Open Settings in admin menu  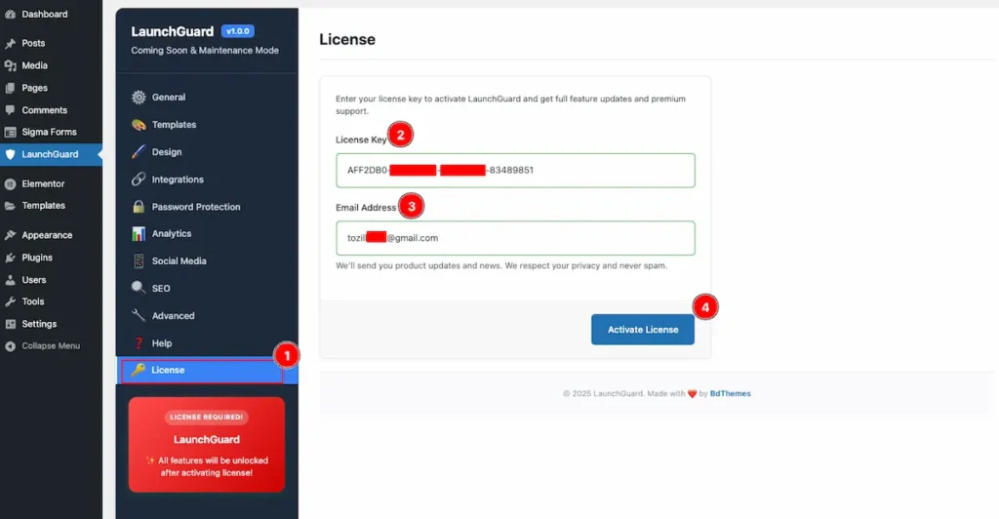pyautogui.click(x=51, y=324)
